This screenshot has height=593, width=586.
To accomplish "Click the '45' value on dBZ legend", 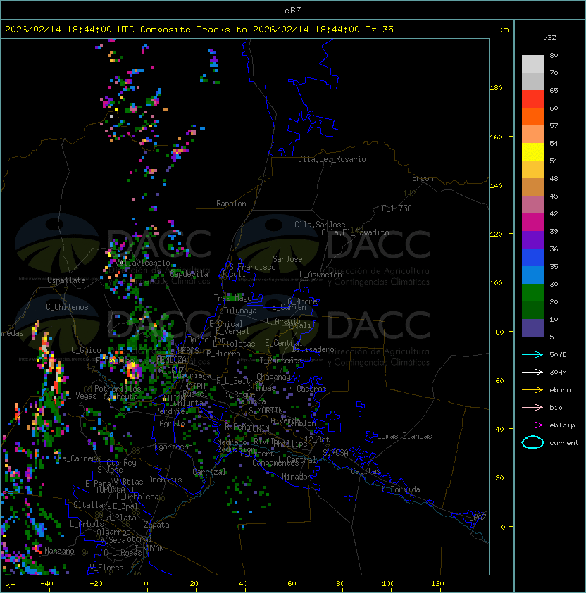I will pyautogui.click(x=554, y=196).
